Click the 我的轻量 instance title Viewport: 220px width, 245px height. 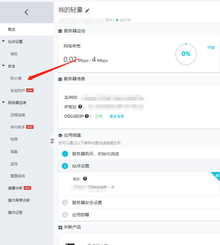70,10
